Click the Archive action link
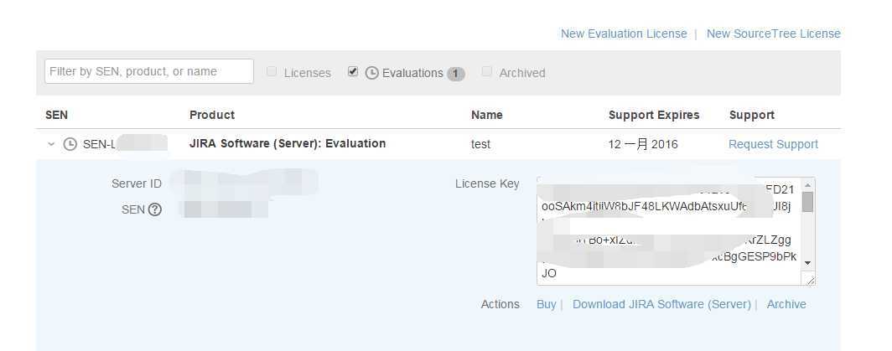892x351 pixels. [786, 304]
